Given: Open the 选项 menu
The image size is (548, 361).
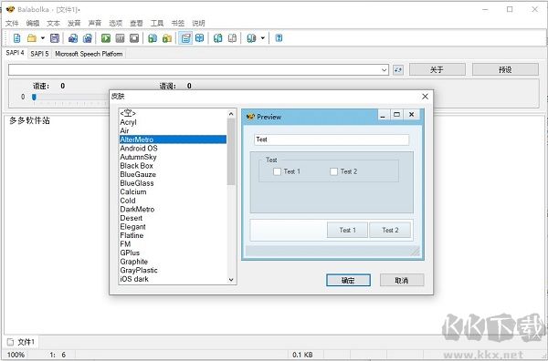Looking at the screenshot, I should [116, 23].
